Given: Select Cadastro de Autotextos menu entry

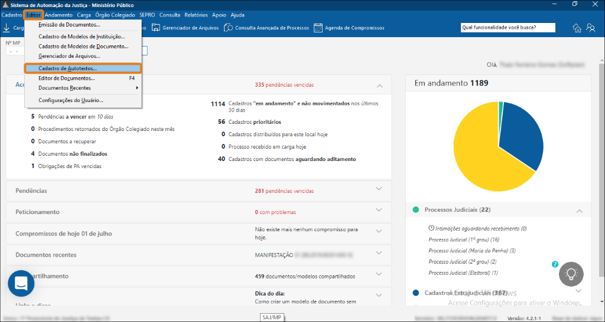Looking at the screenshot, I should click(x=83, y=68).
